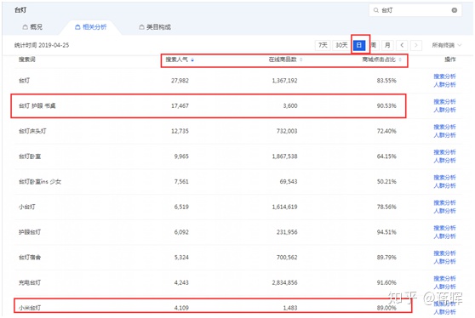Open 人群分析 for 台灯宿舍 row
Screen dimensions: 475x318
(x=444, y=261)
